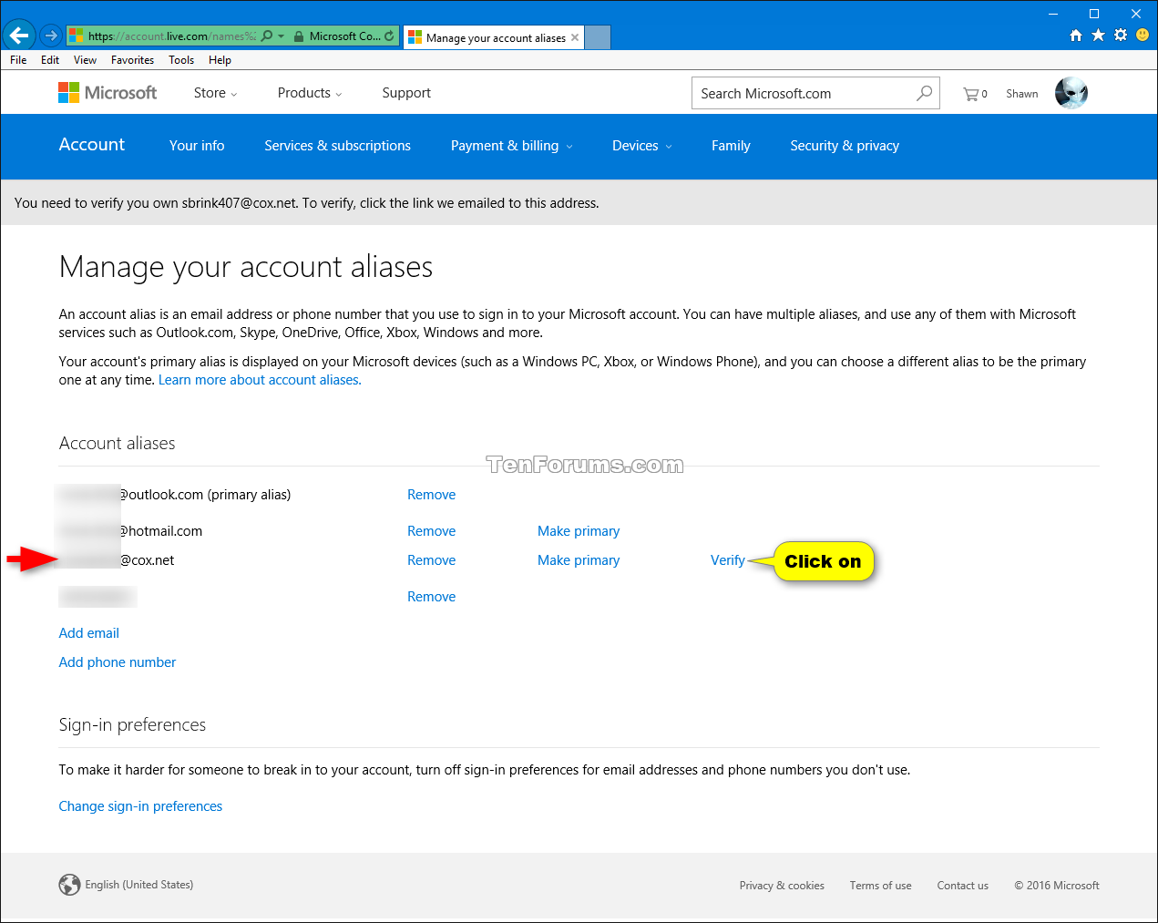Open Contact us footer link
This screenshot has width=1158, height=923.
click(962, 886)
